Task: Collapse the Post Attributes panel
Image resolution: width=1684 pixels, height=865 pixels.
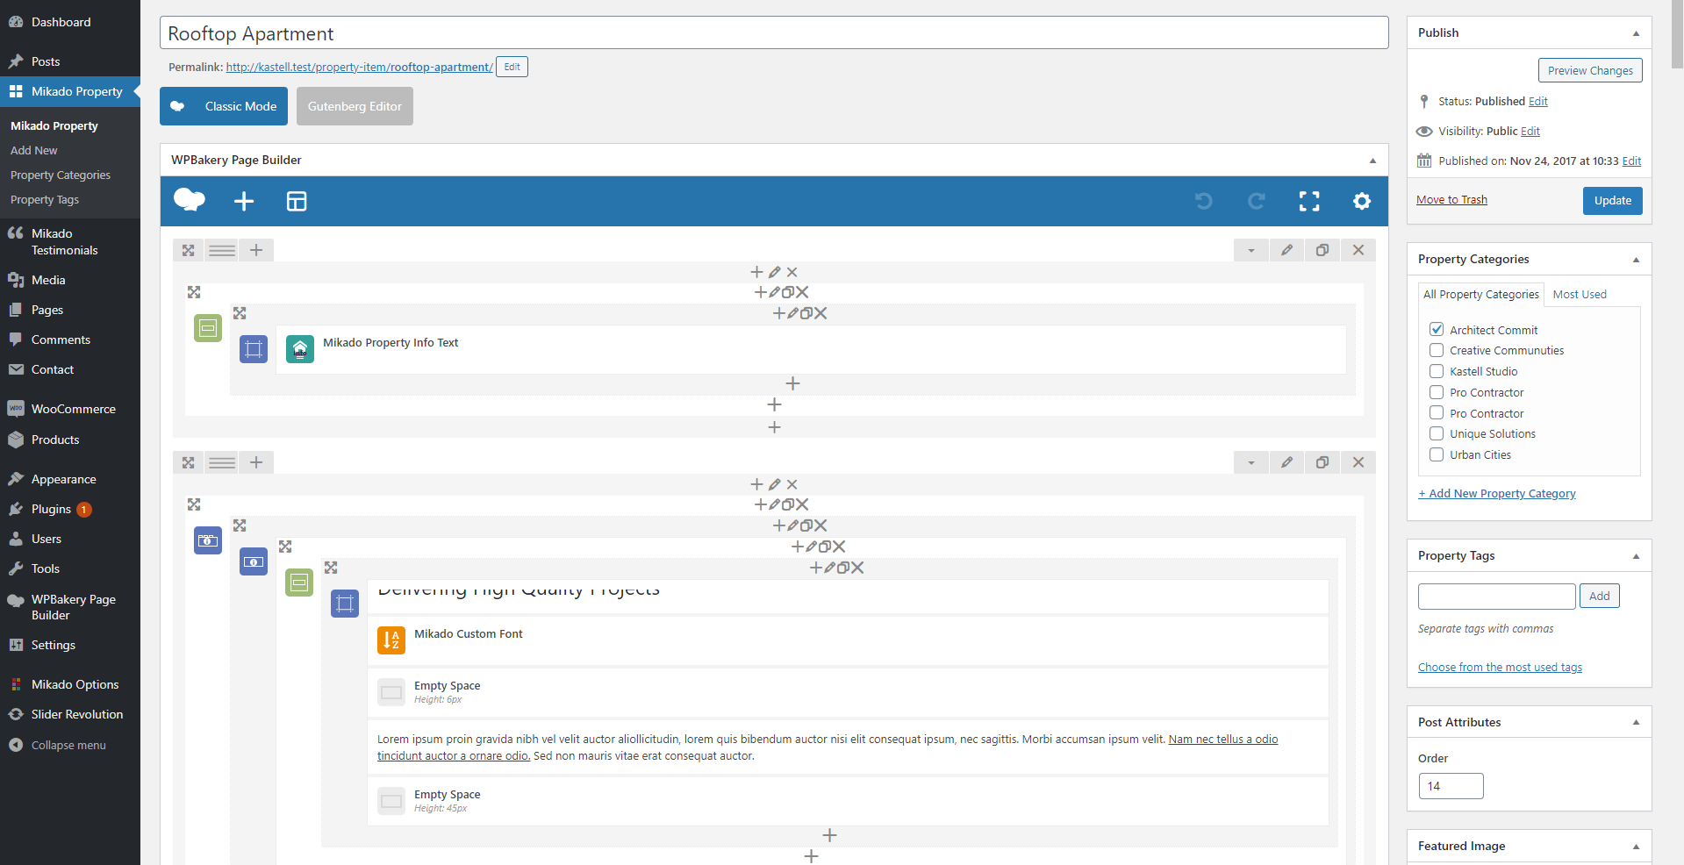Action: coord(1636,723)
